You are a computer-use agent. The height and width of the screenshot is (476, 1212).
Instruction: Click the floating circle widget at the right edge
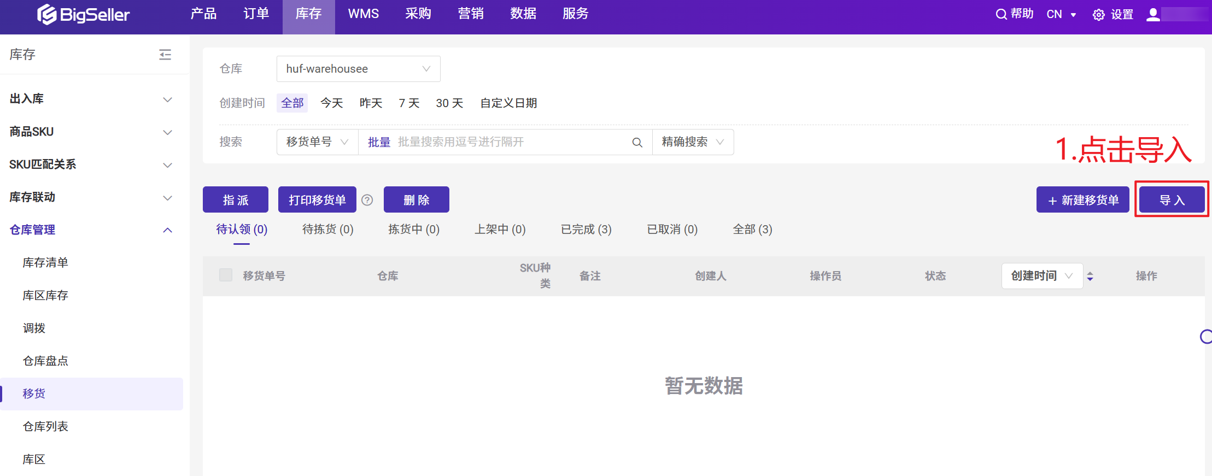coord(1205,337)
